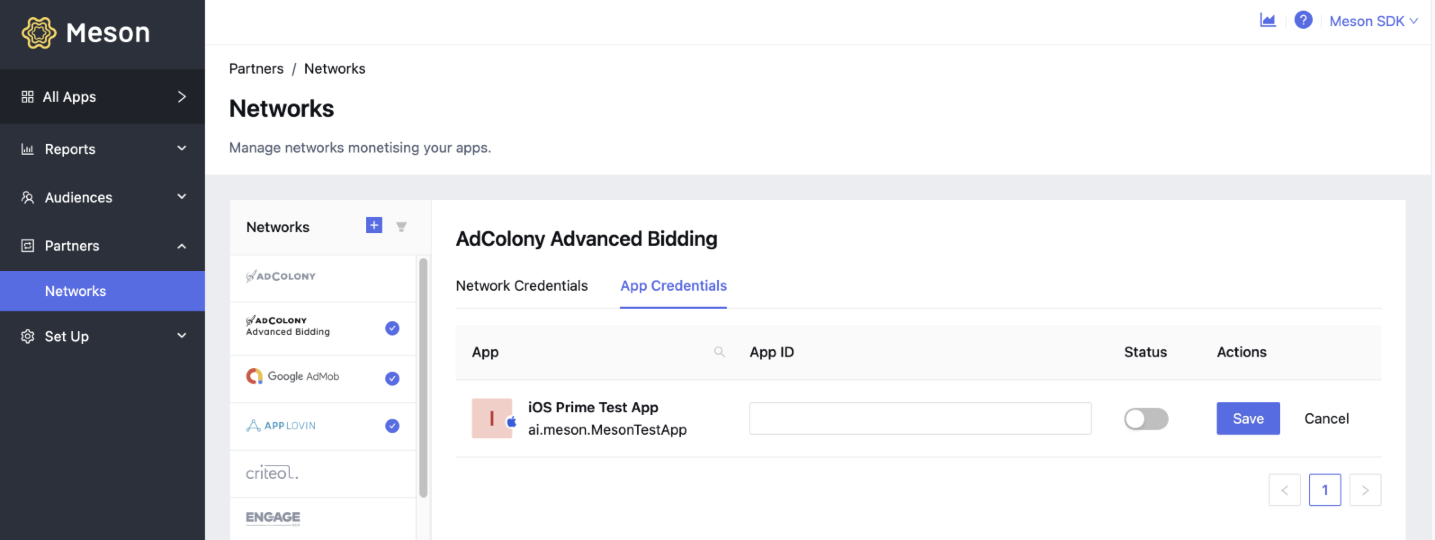Collapse the Partners menu chevron

tap(182, 246)
